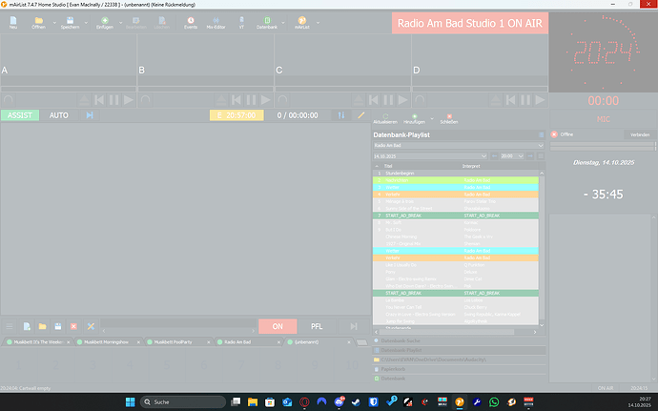Open the hour dropdown showing 20:00
The image size is (658, 411).
(521, 155)
